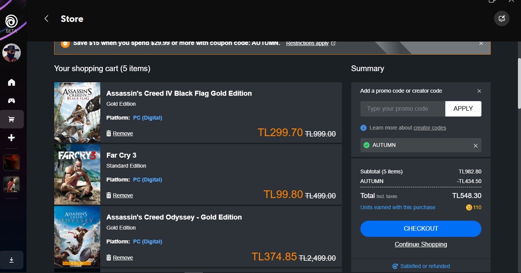Image resolution: width=521 pixels, height=273 pixels.
Task: Proceed to Checkout
Action: [x=421, y=229]
